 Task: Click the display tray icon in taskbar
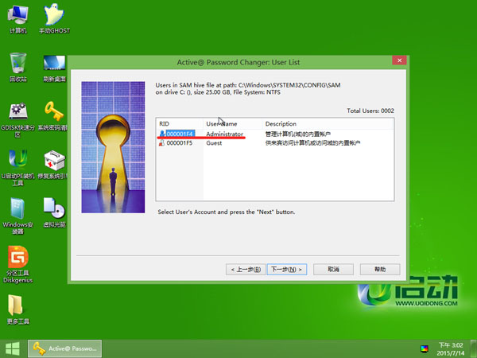point(424,349)
